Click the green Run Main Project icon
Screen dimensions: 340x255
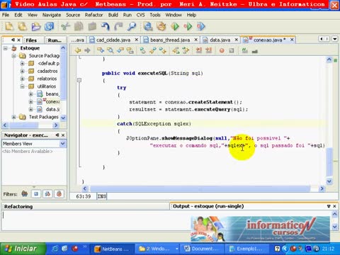175,26
